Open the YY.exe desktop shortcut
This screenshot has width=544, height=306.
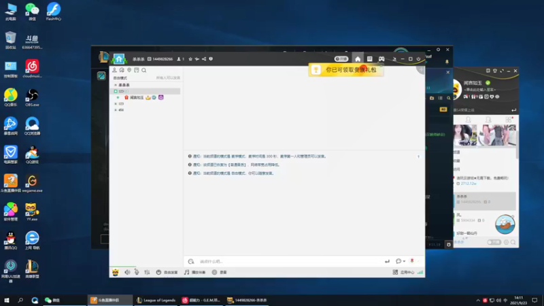coord(32,212)
